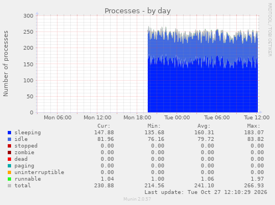Click total maximum value 266.93
This screenshot has width=275, height=205.
254,186
